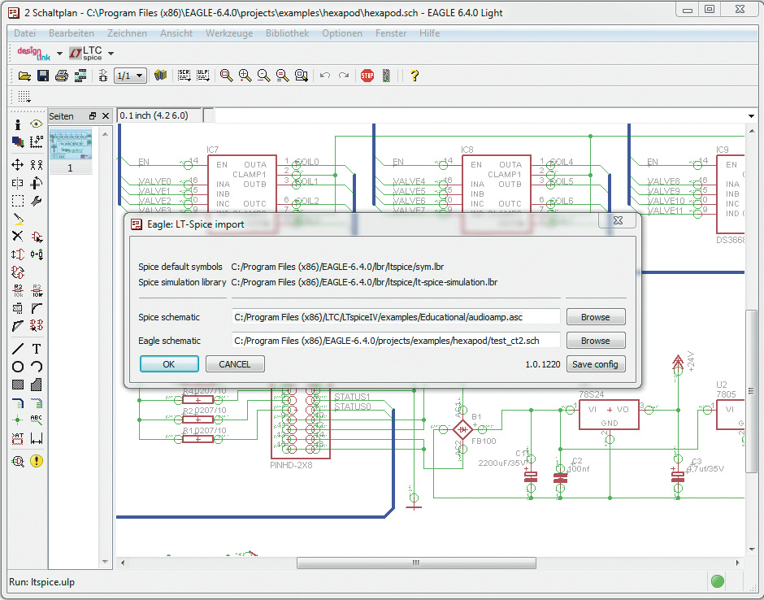This screenshot has width=764, height=600.
Task: Open the Werkzeuge menu
Action: tap(229, 33)
